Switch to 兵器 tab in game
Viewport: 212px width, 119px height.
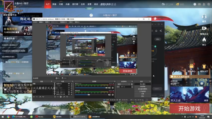point(68,4)
